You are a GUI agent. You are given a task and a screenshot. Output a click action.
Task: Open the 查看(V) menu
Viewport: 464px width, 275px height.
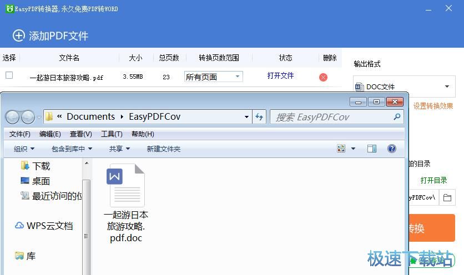(81, 134)
